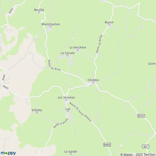Click the Route du Niret label
Image resolution: width=156 pixels, height=156 pixels.
click(54, 65)
